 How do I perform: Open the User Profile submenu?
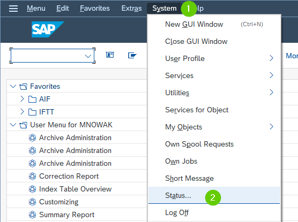214,58
